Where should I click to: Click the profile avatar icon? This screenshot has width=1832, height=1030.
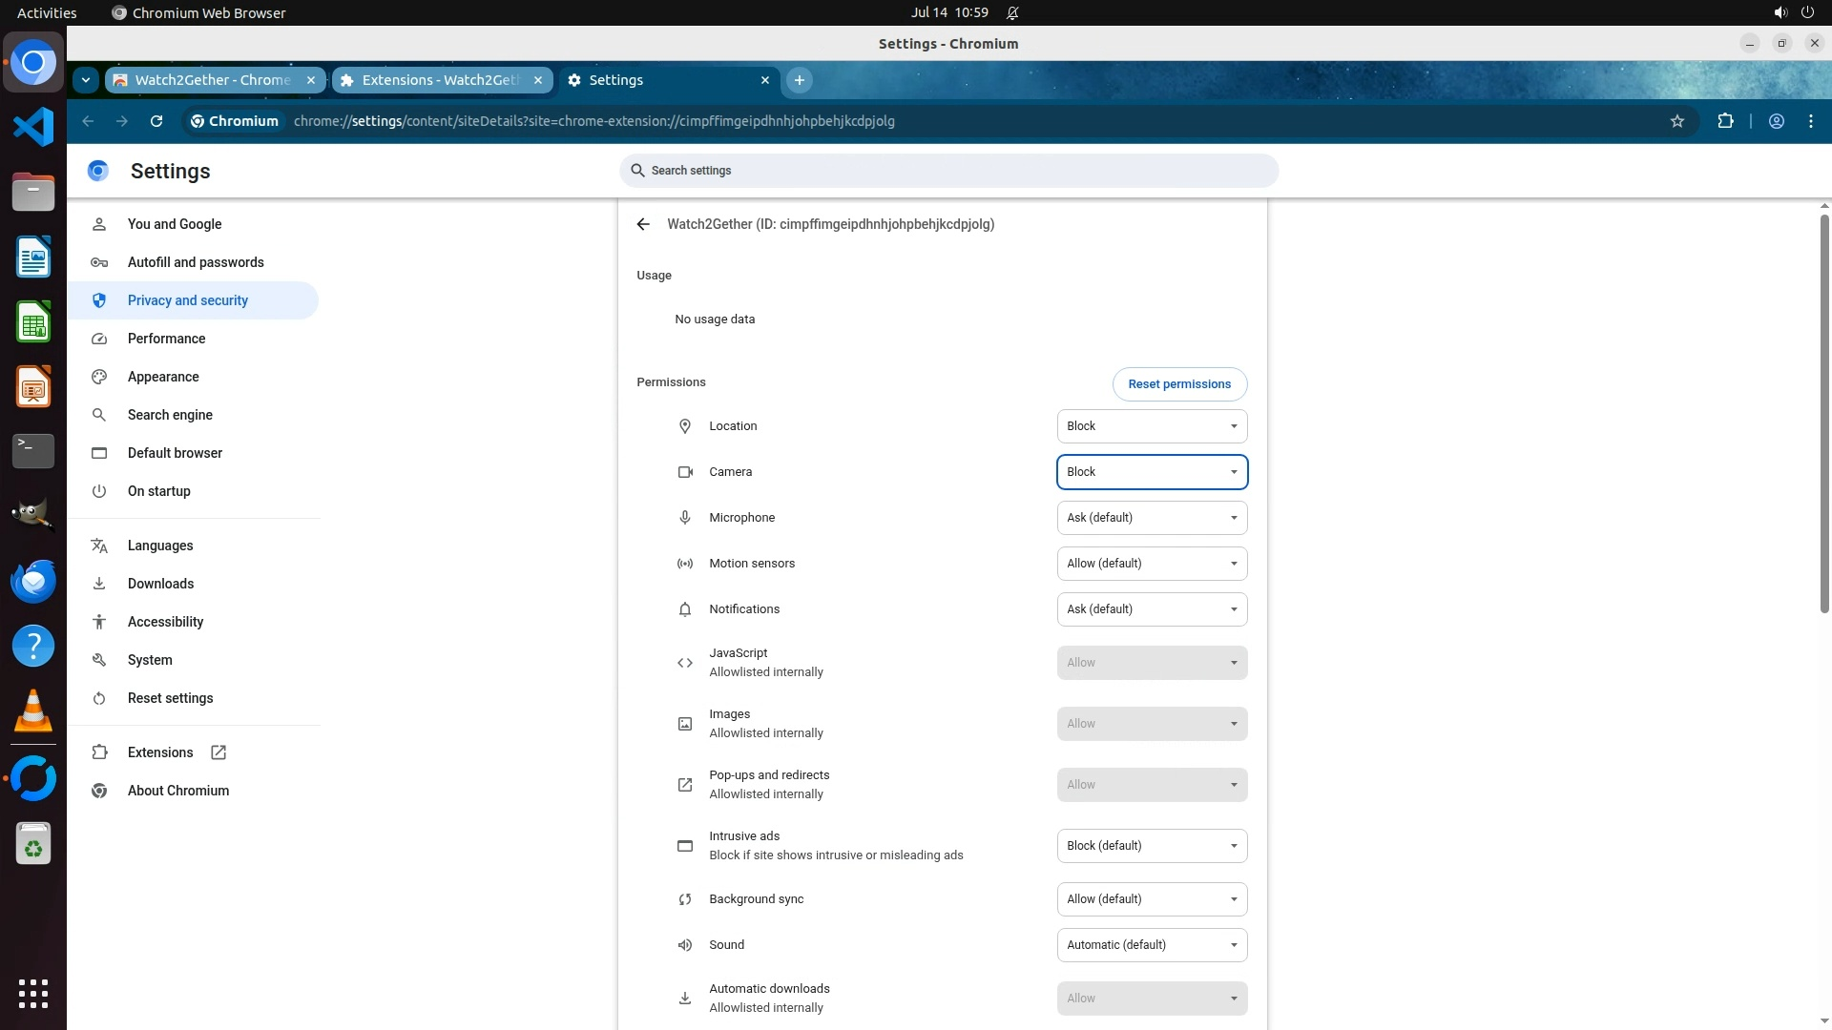tap(1777, 121)
